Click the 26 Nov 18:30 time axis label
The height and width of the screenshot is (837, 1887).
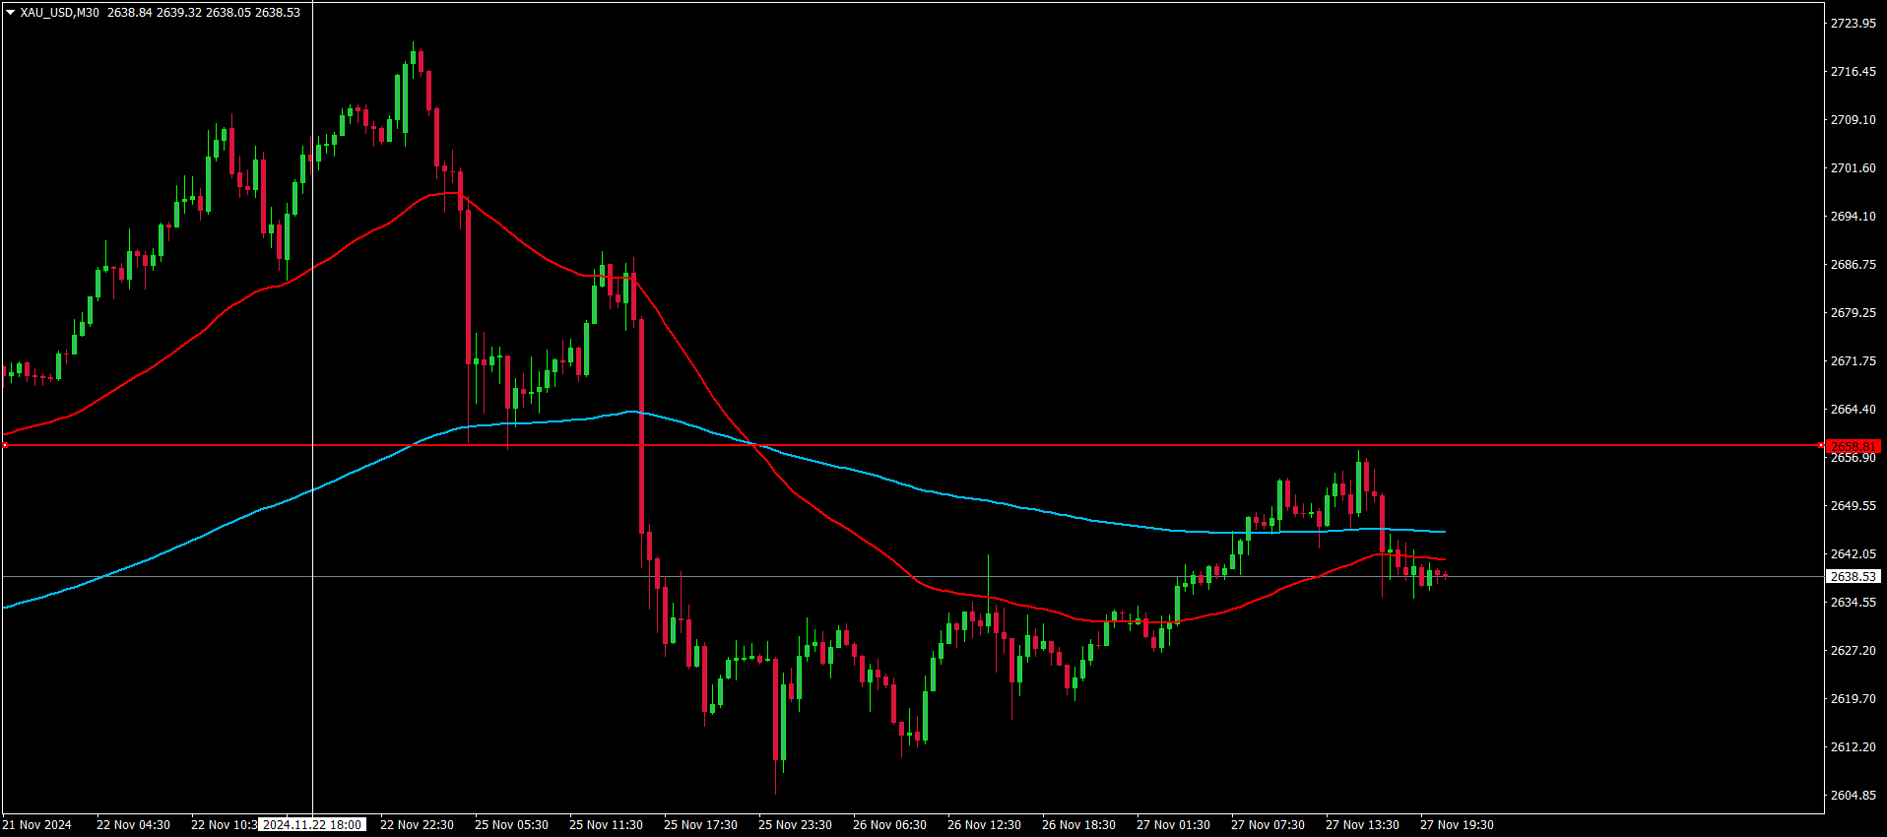tap(1078, 825)
